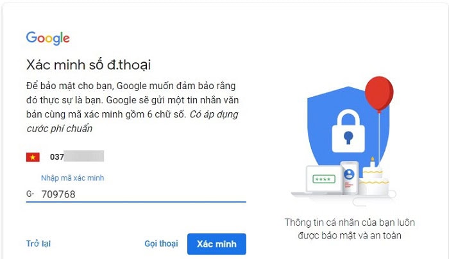The image size is (449, 259).
Task: Focus the verification code field 709768
Action: pyautogui.click(x=136, y=194)
